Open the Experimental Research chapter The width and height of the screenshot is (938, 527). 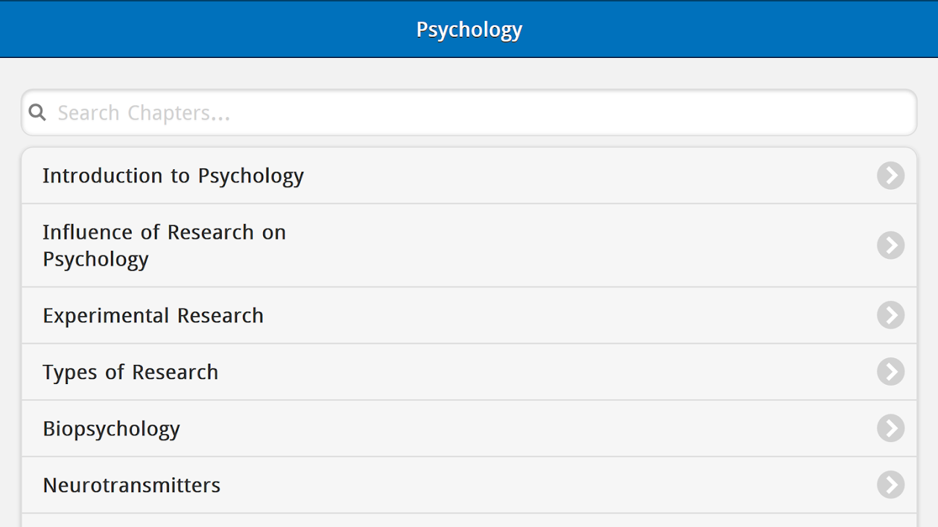153,316
